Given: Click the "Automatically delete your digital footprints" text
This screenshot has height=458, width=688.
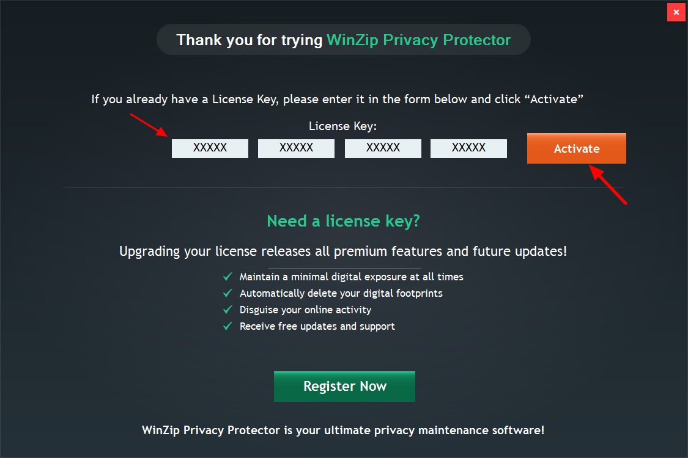Looking at the screenshot, I should 341,293.
